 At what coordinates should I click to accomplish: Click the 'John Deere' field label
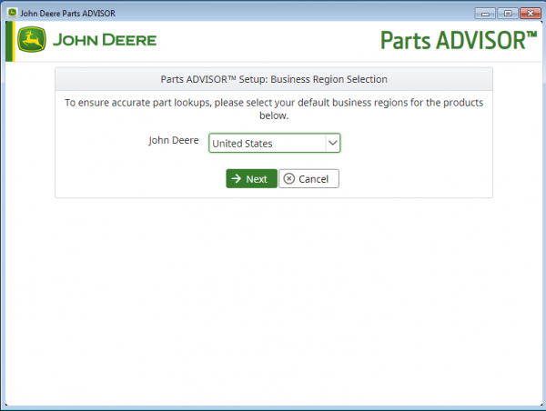coord(174,140)
